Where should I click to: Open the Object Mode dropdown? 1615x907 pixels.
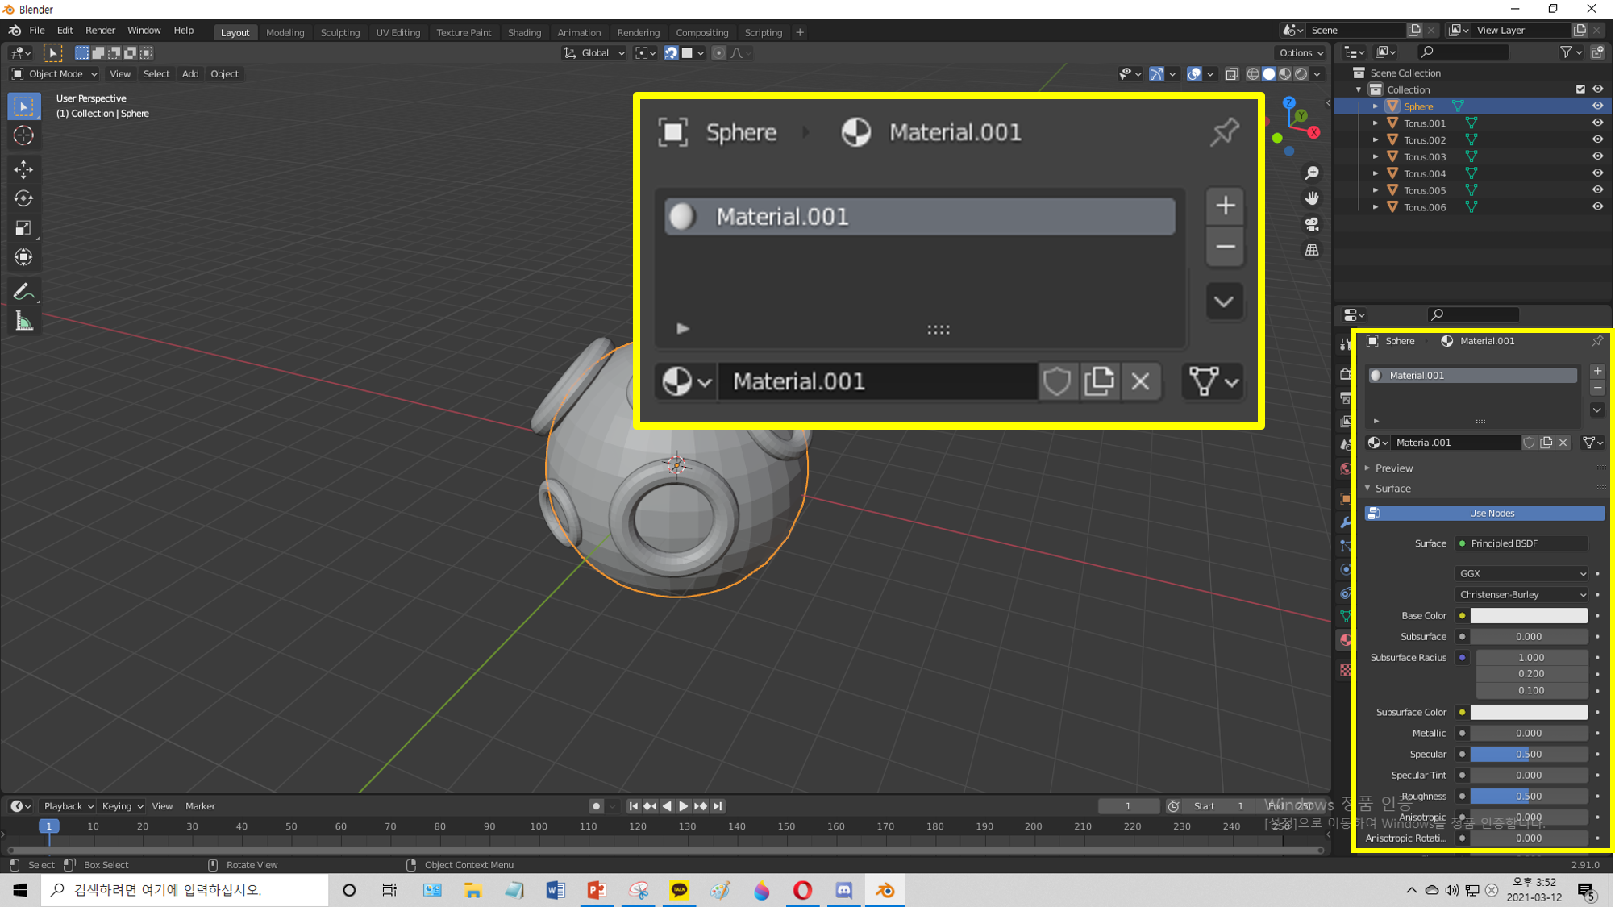pyautogui.click(x=54, y=73)
